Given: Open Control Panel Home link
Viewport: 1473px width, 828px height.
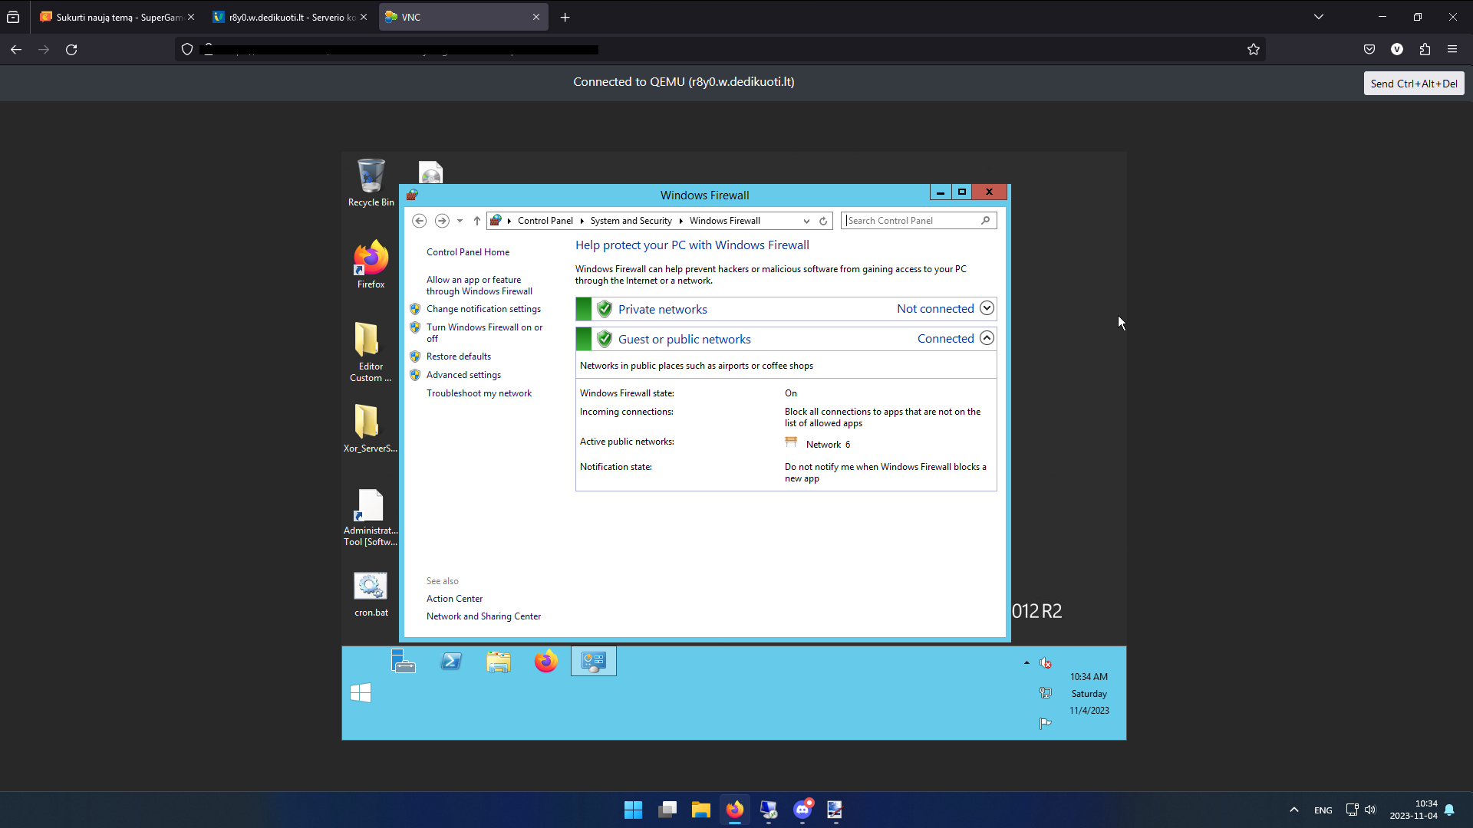Looking at the screenshot, I should [468, 252].
